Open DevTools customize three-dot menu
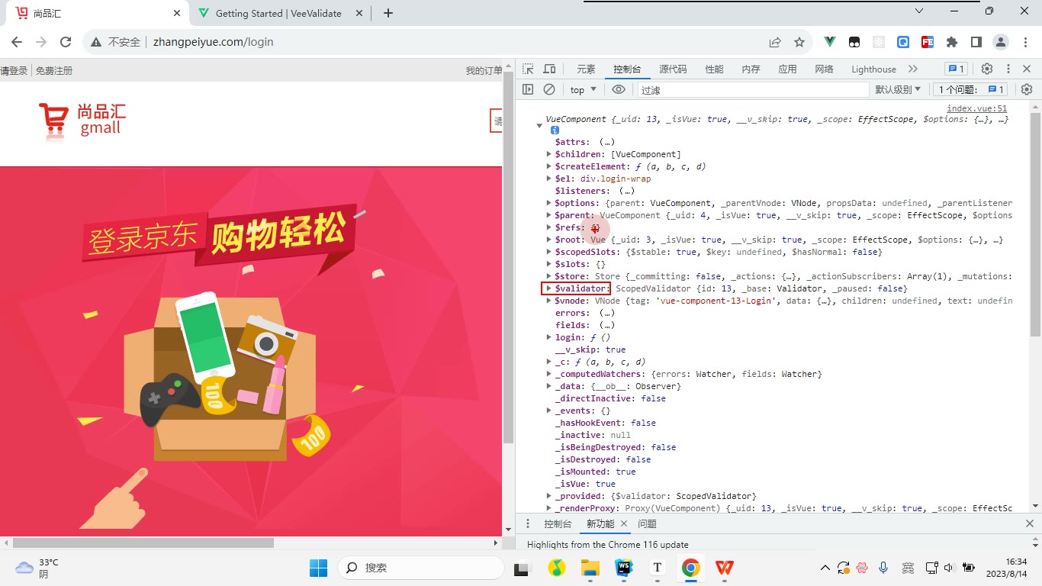This screenshot has width=1042, height=586. (x=1008, y=69)
